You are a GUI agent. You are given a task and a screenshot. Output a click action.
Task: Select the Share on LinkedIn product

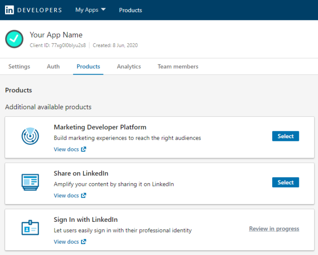[285, 182]
